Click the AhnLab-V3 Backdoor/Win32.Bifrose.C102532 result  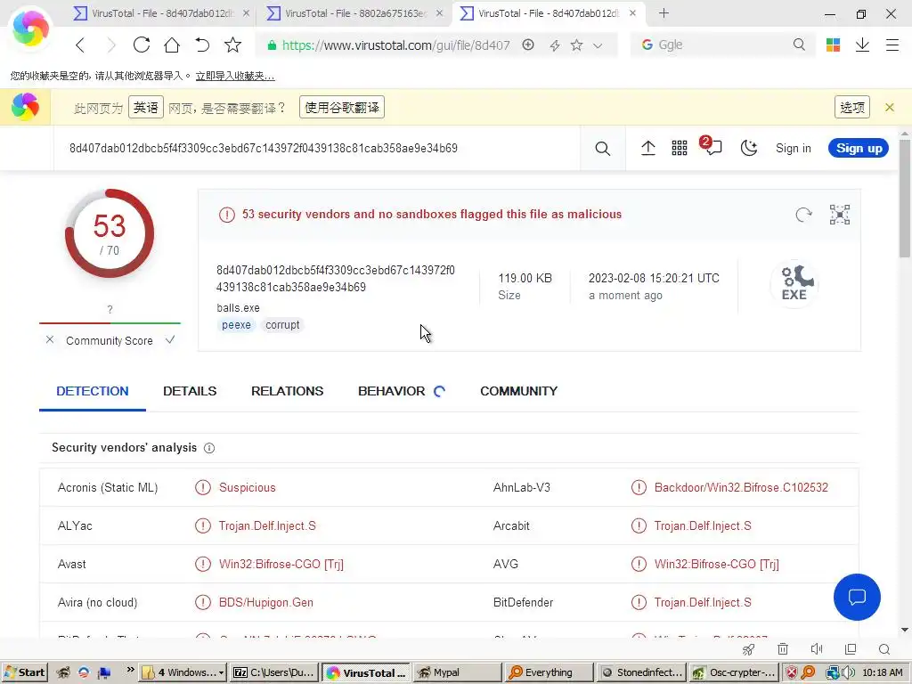741,487
